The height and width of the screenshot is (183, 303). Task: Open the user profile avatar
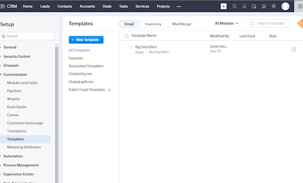(x=285, y=6)
